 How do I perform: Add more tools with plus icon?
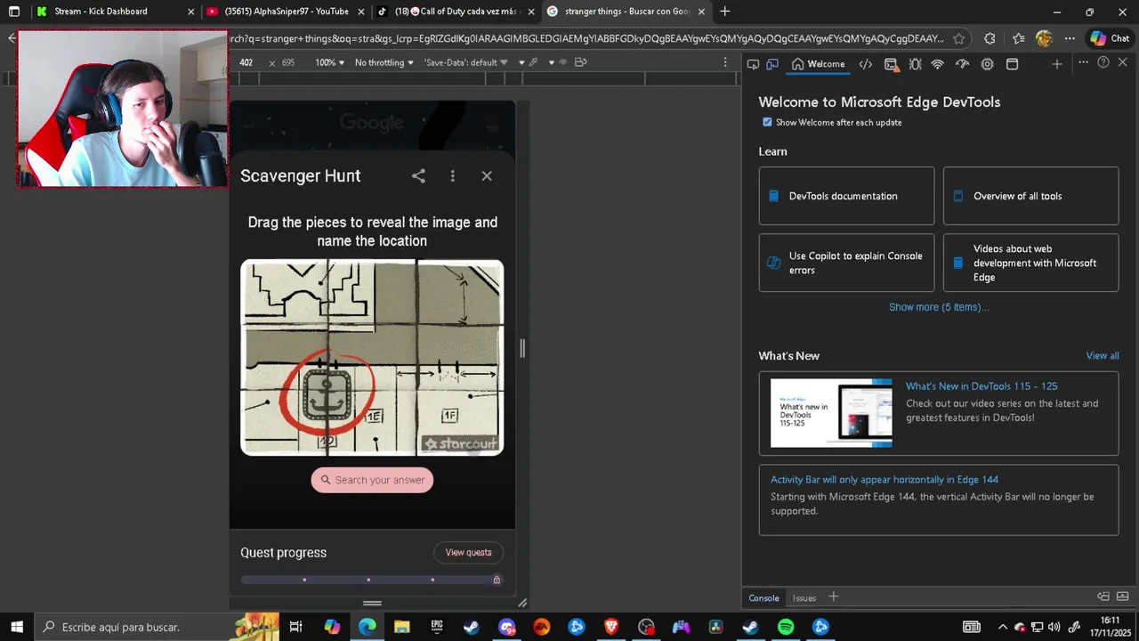tap(1056, 64)
